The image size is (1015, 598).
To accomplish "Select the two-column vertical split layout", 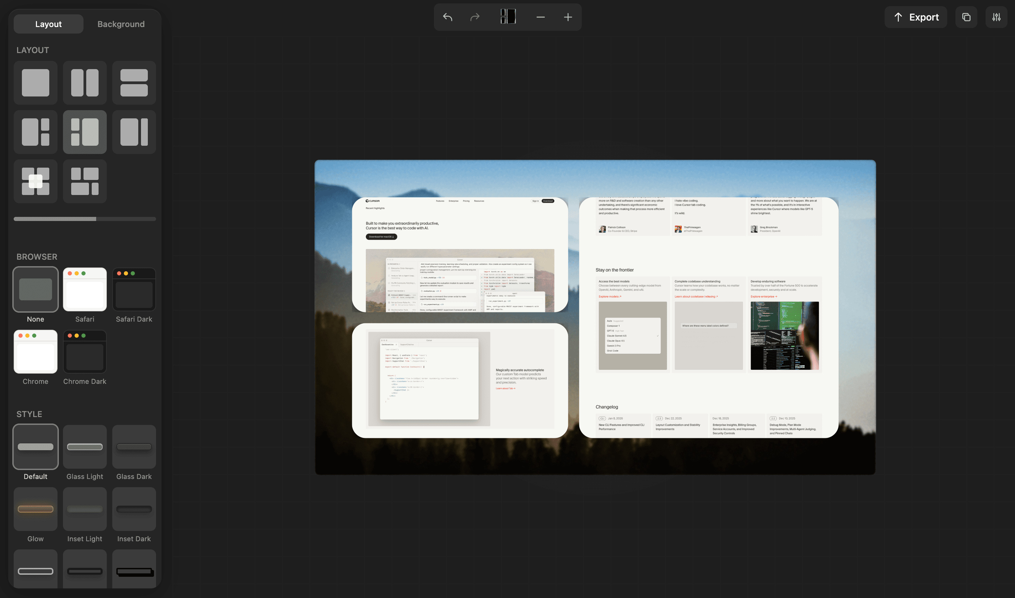I will pyautogui.click(x=85, y=82).
